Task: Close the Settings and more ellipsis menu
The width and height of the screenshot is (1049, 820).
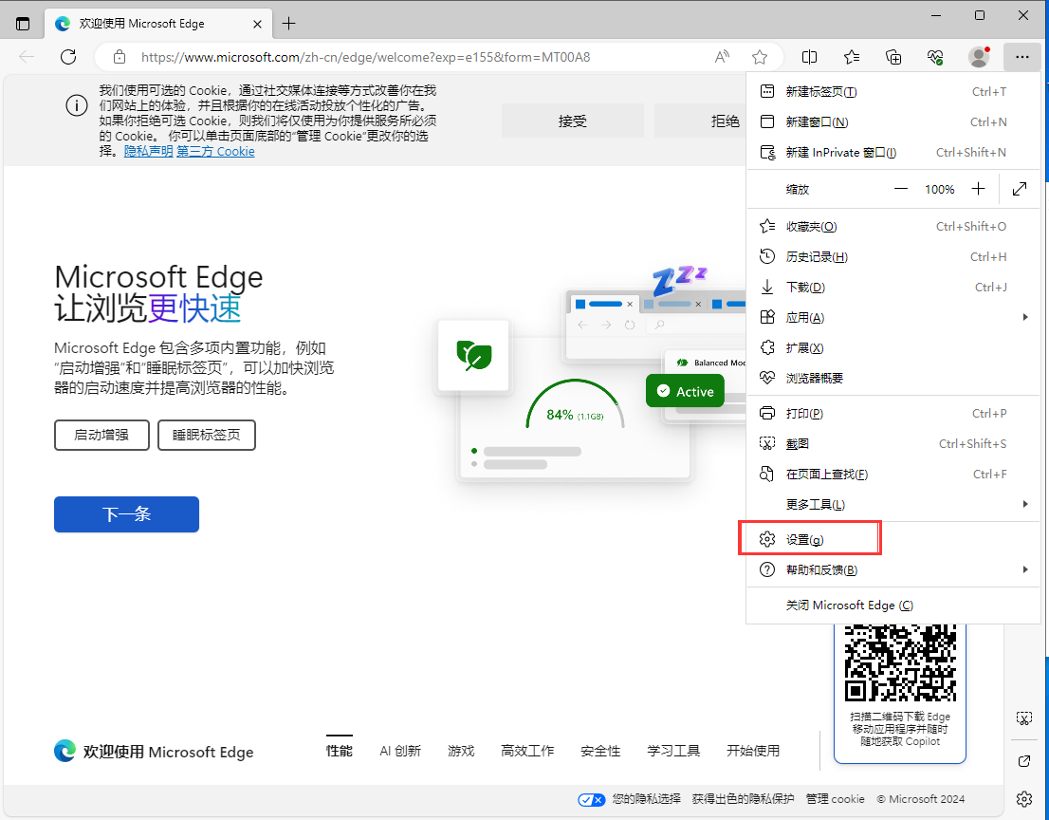Action: click(x=1021, y=57)
